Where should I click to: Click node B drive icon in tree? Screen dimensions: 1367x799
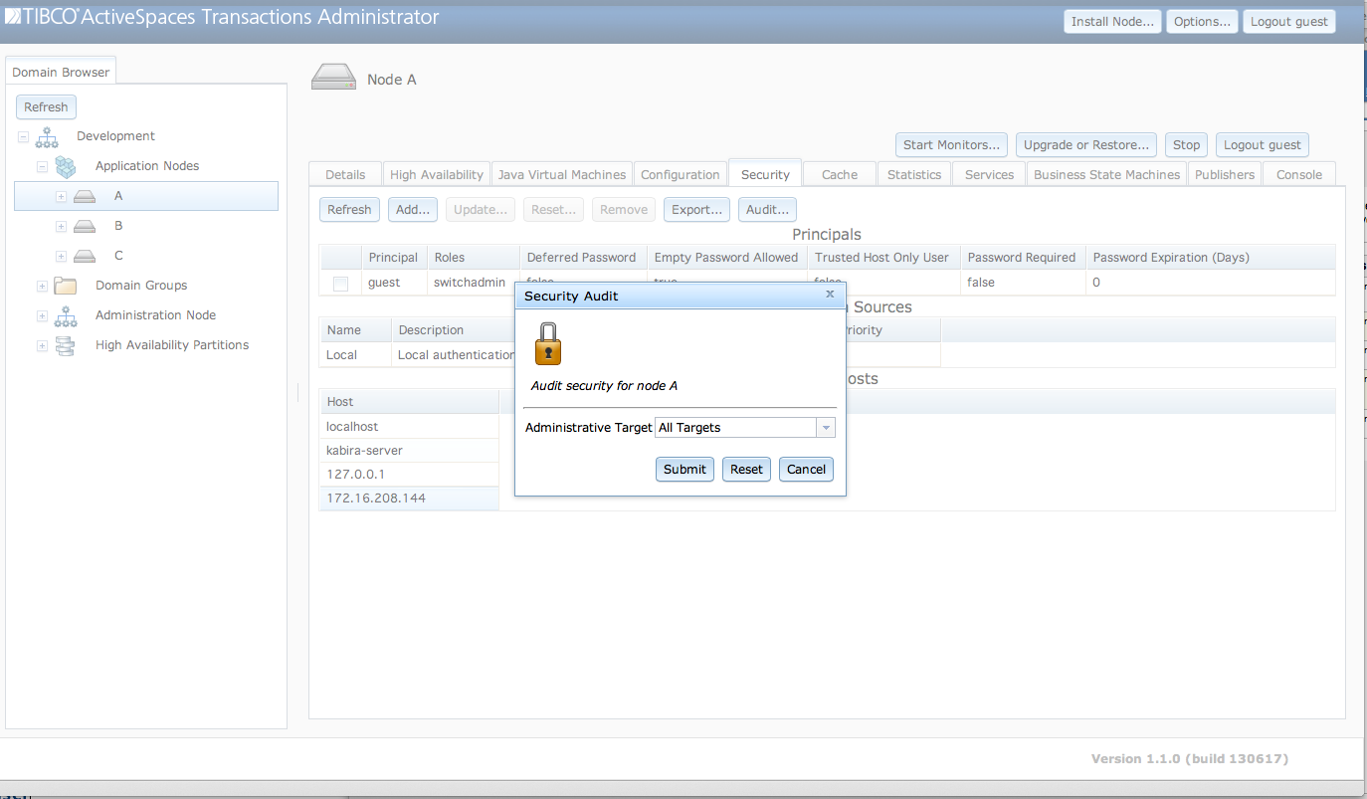pos(85,226)
